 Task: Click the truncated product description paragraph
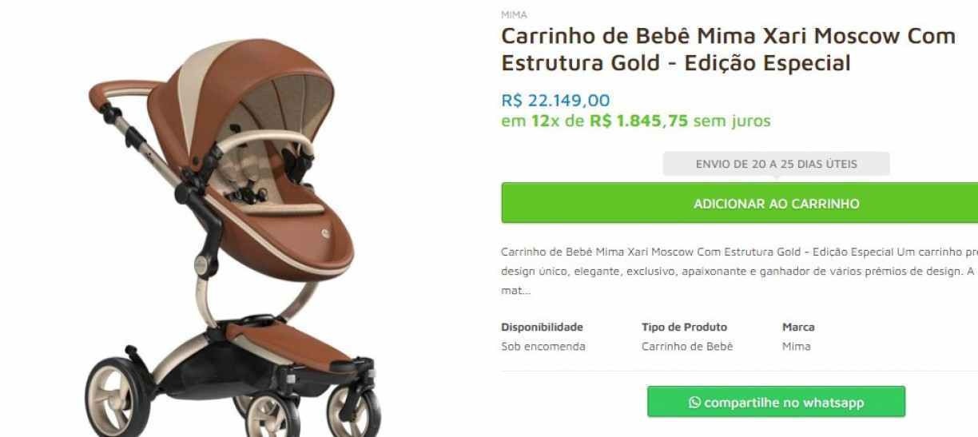(739, 259)
